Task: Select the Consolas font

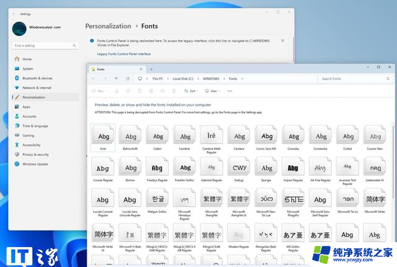Action: coord(293,138)
